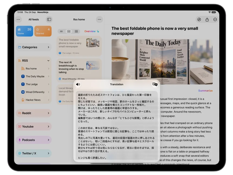Open Twitter / X section
The image size is (233, 175).
point(34,153)
